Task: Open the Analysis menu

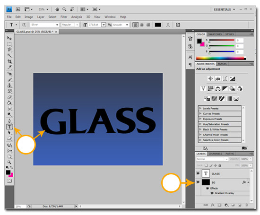Action: click(x=77, y=17)
